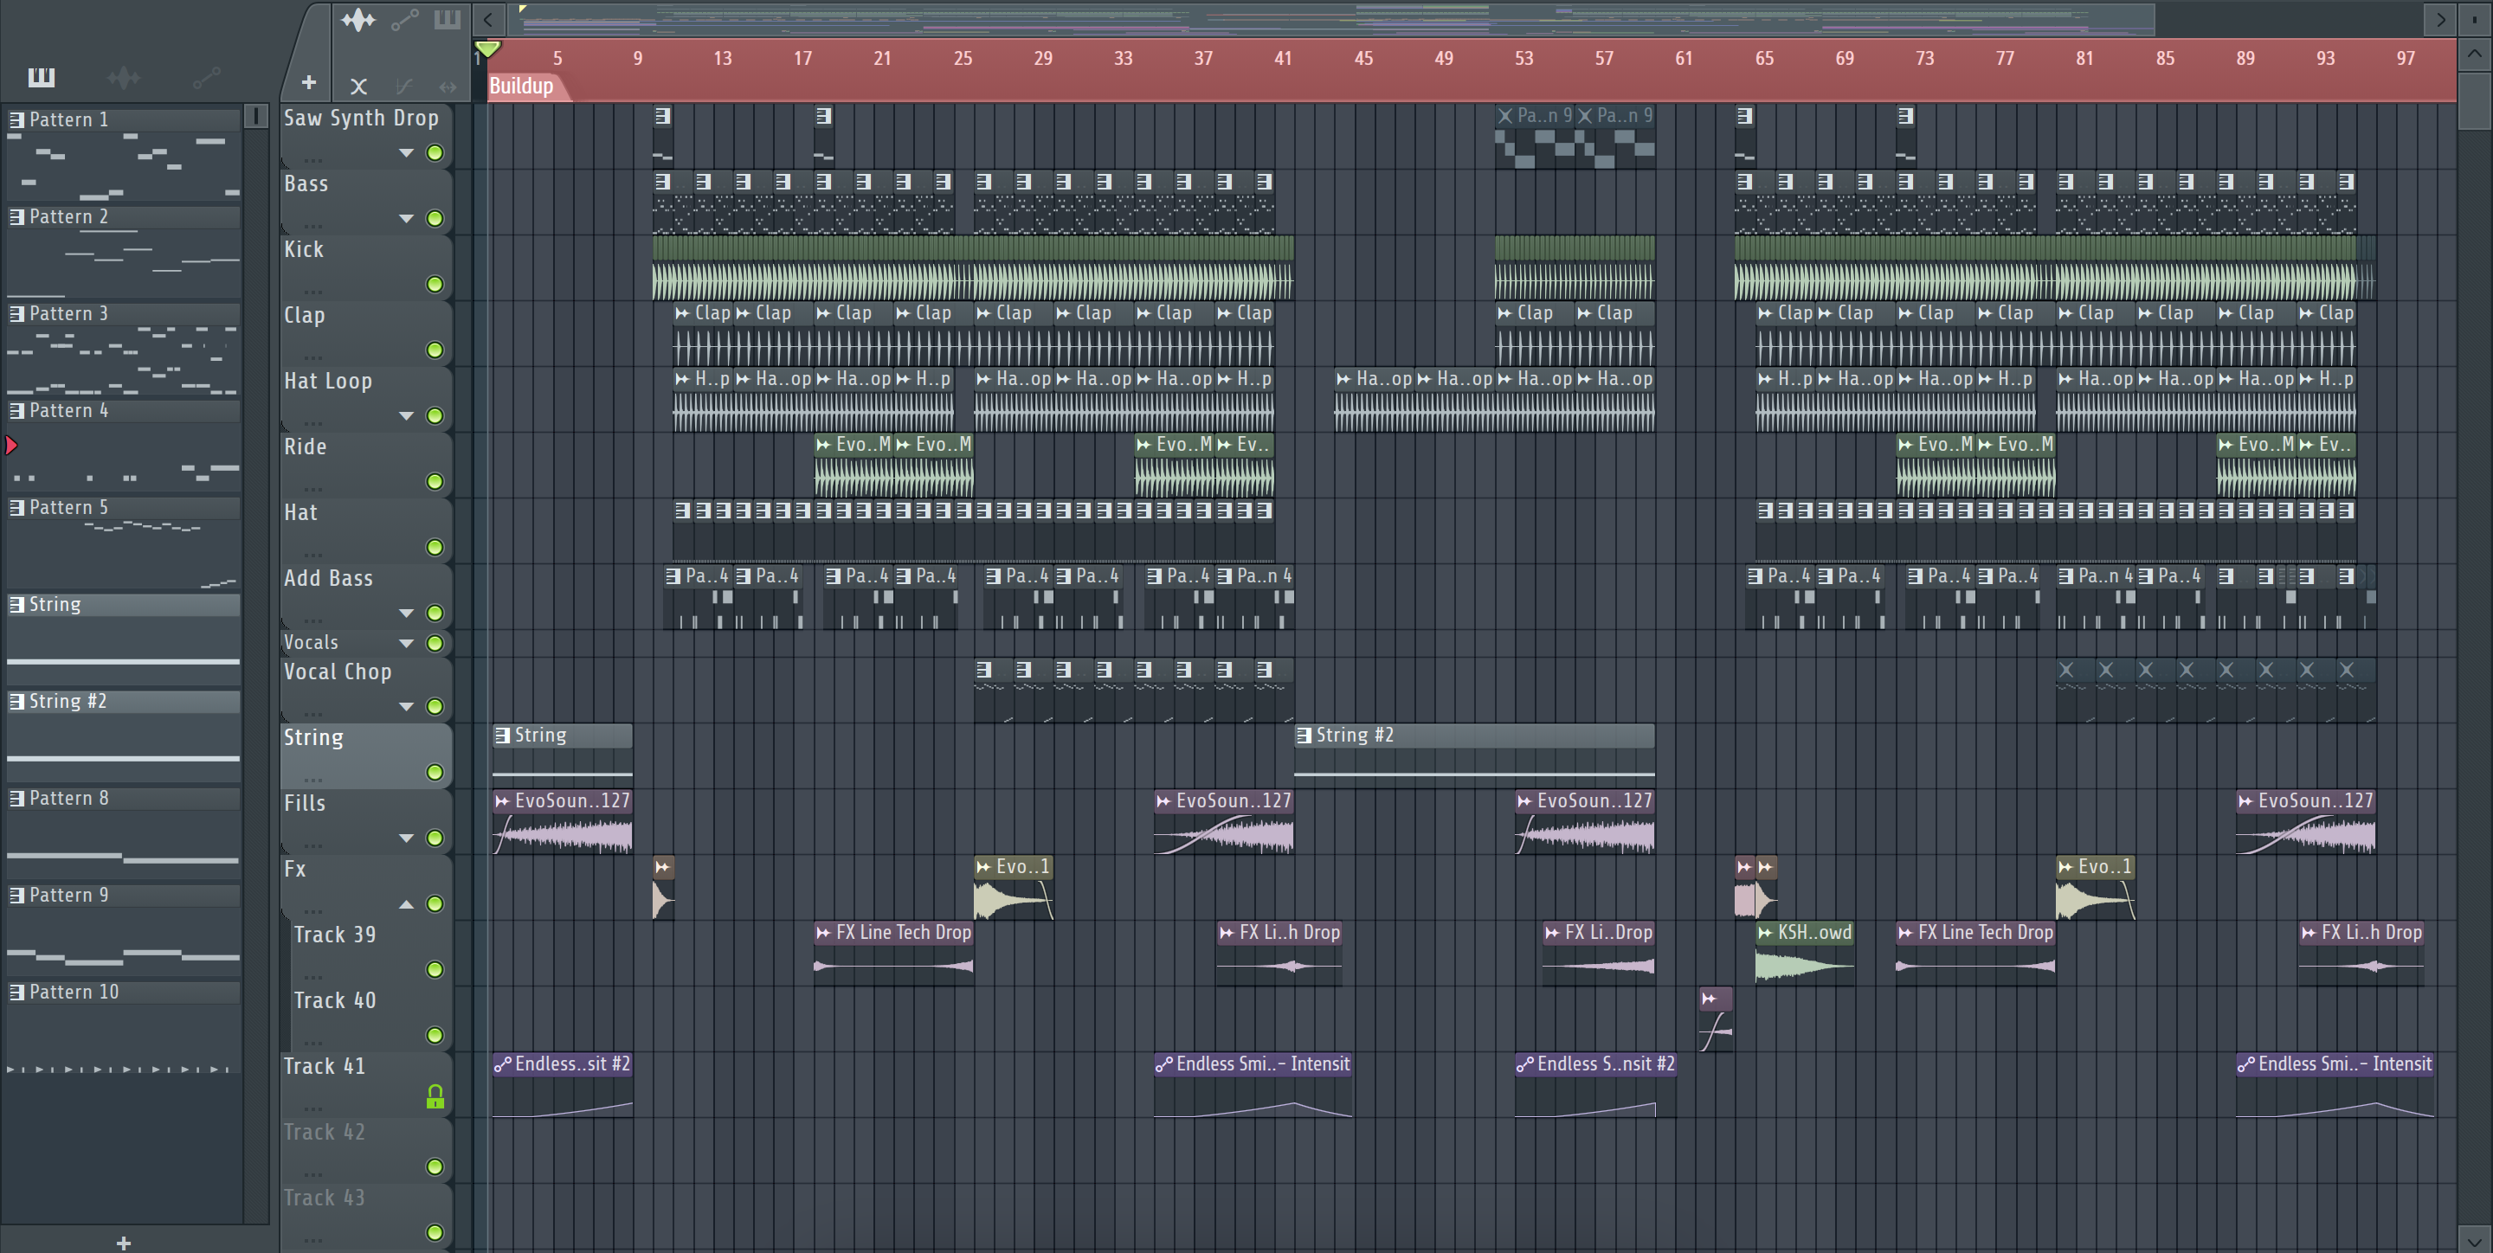This screenshot has height=1253, width=2493.
Task: Collapse the Bass track group arrow
Action: point(407,219)
